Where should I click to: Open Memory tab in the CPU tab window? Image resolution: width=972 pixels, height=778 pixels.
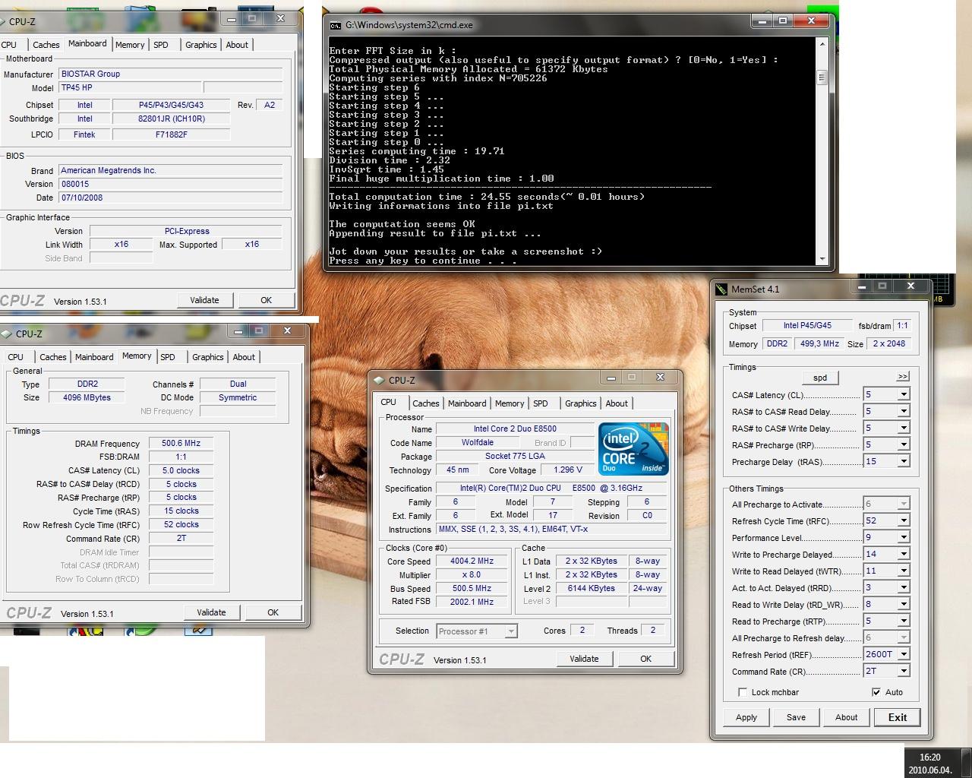pyautogui.click(x=510, y=403)
